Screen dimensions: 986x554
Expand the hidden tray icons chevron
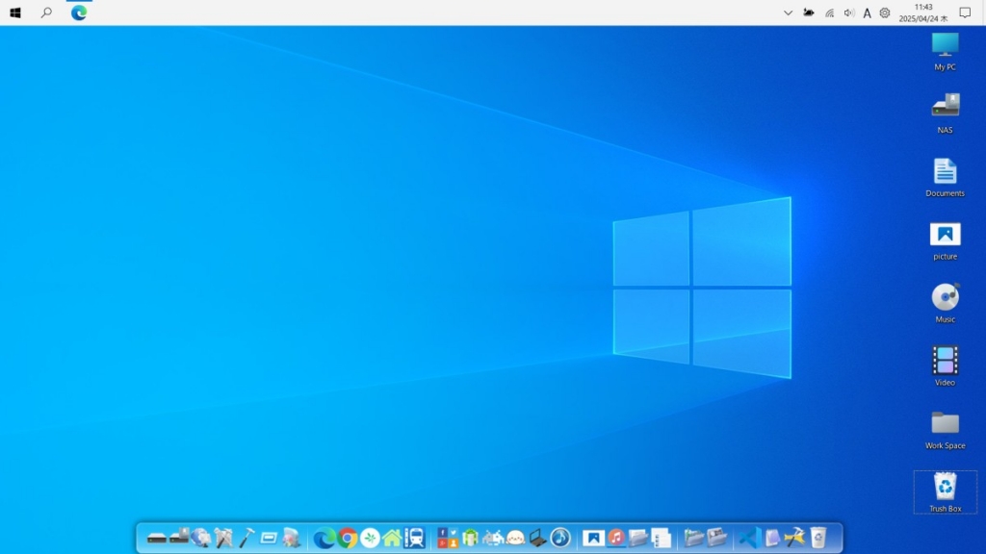(x=788, y=13)
